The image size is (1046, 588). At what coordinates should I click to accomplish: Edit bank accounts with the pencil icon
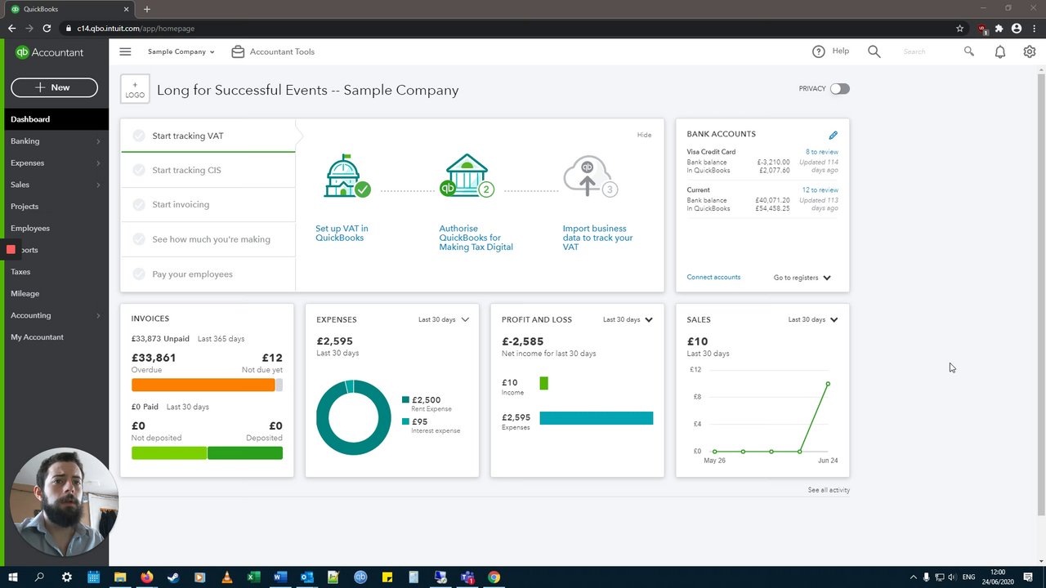click(833, 135)
